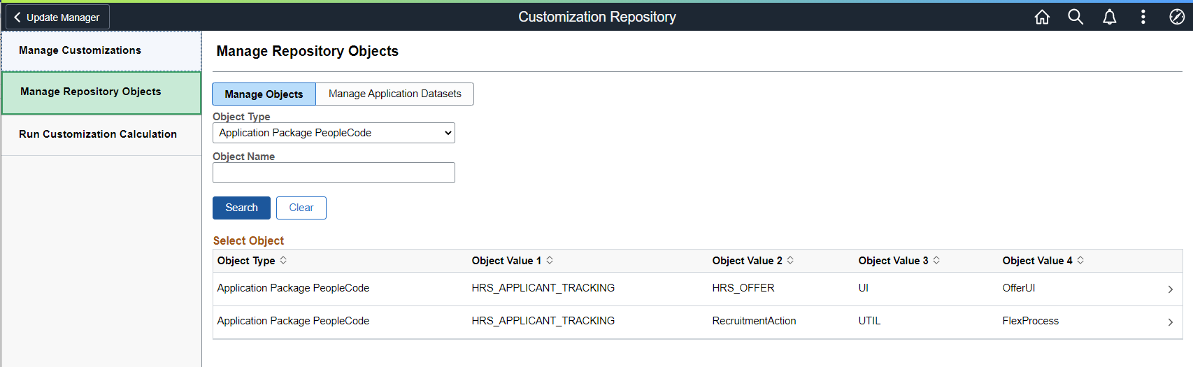Open the global Search magnifier icon

(1076, 17)
